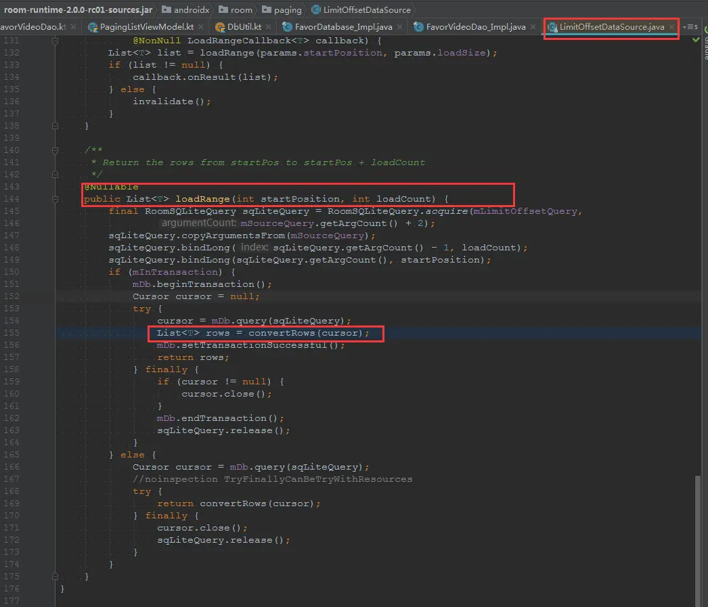Collapse the comment end fold marker at line 142
Image resolution: width=708 pixels, height=607 pixels.
pyautogui.click(x=55, y=174)
